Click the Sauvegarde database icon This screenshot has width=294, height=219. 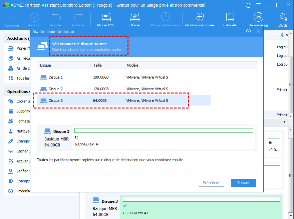point(258,17)
